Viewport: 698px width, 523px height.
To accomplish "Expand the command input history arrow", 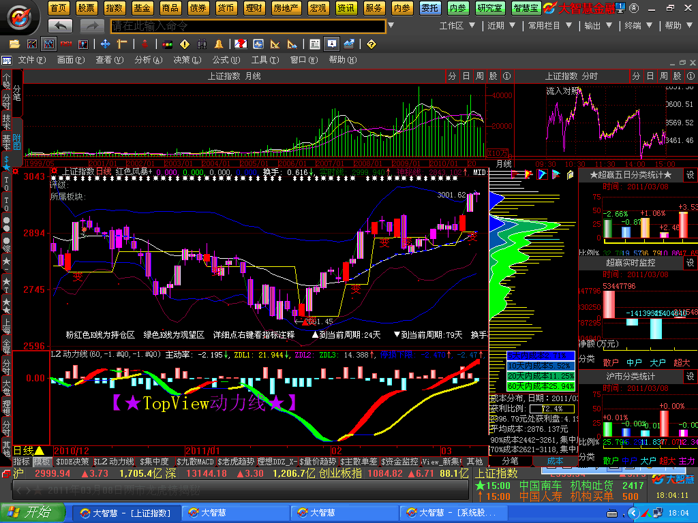I will [391, 26].
